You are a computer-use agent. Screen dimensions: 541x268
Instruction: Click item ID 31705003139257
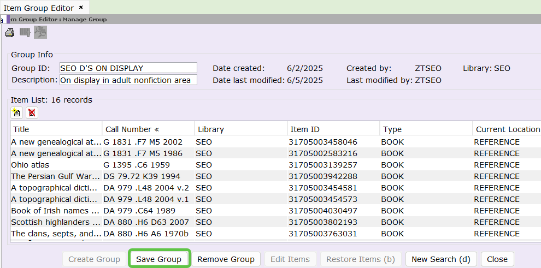[x=323, y=165]
